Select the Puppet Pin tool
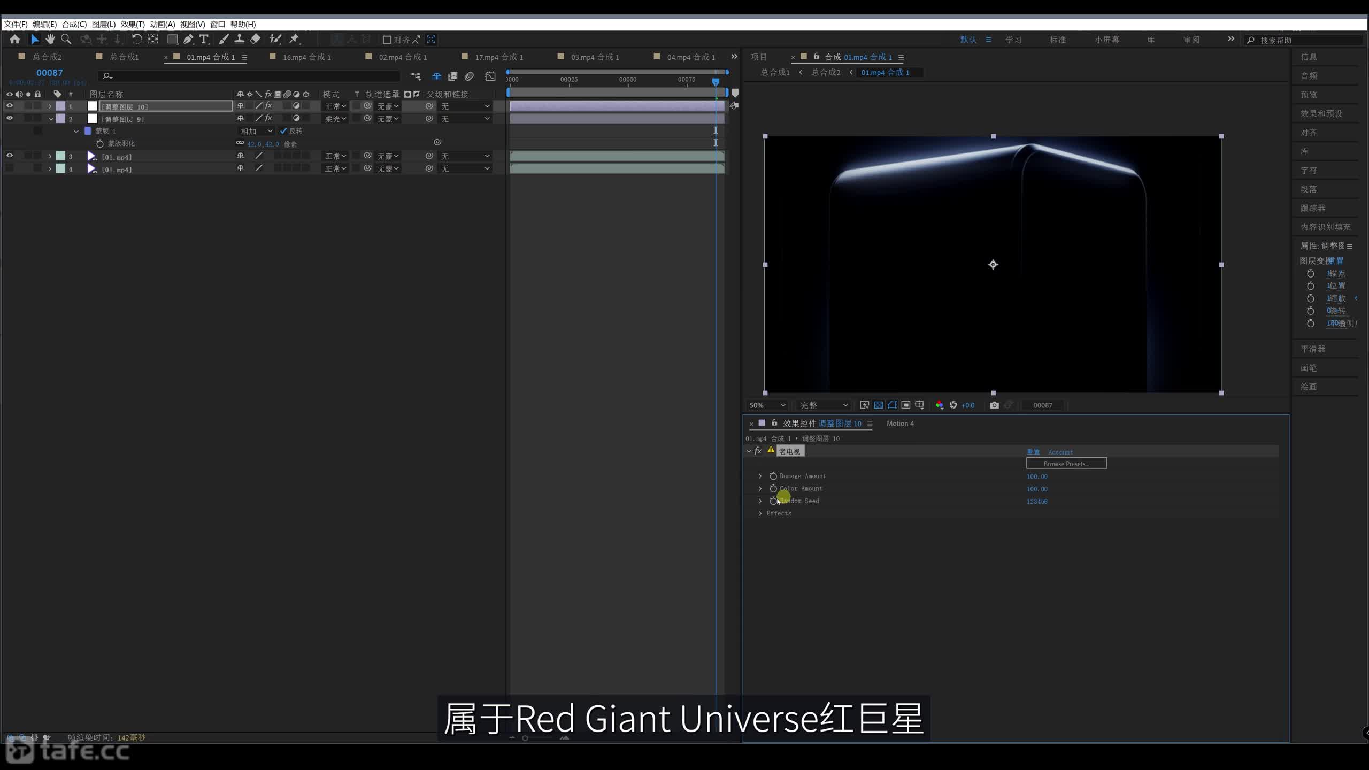1369x770 pixels. pos(294,39)
